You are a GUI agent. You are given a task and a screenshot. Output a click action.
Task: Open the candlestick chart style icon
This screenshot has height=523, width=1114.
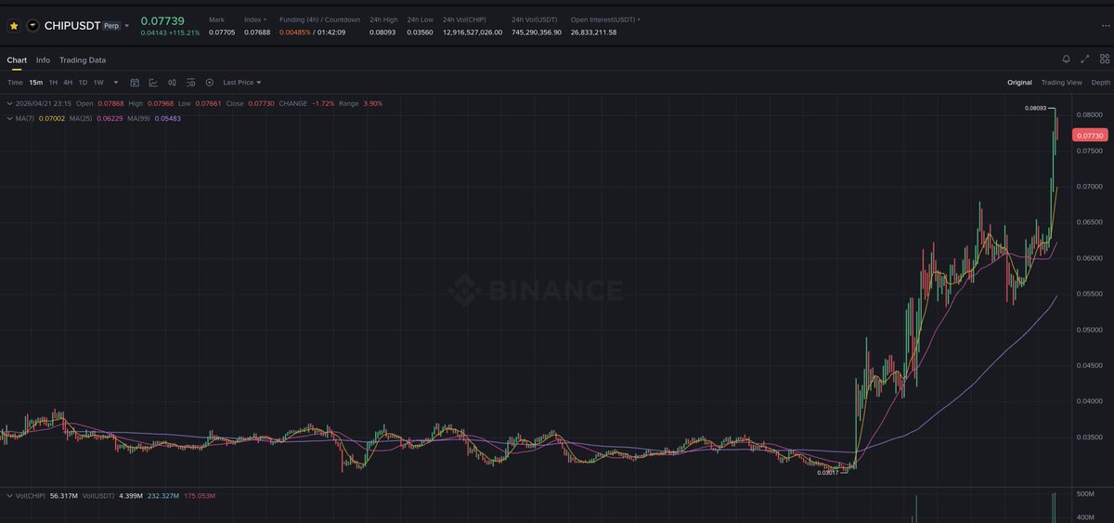172,83
